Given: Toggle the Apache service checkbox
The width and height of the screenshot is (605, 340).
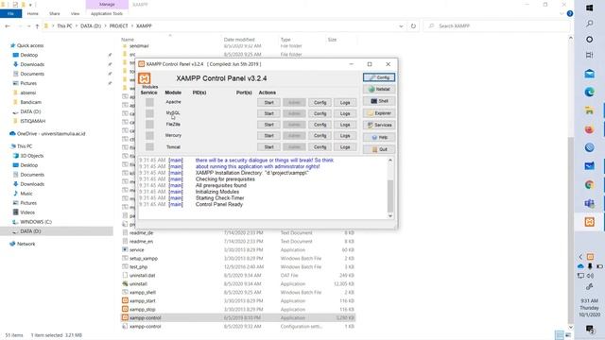Looking at the screenshot, I should (149, 103).
